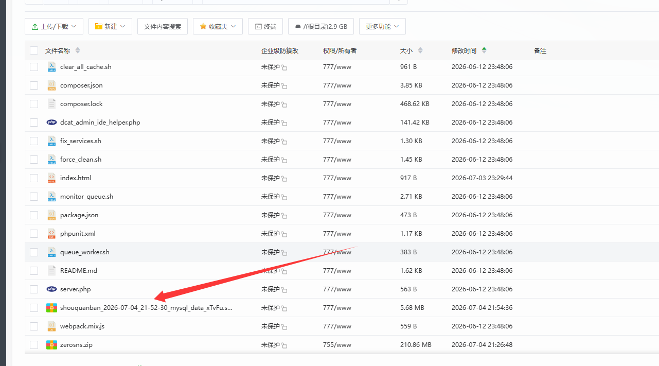Screen dimensions: 659x366
Task: Click the JSON icon beside composer.json
Action: 51,85
